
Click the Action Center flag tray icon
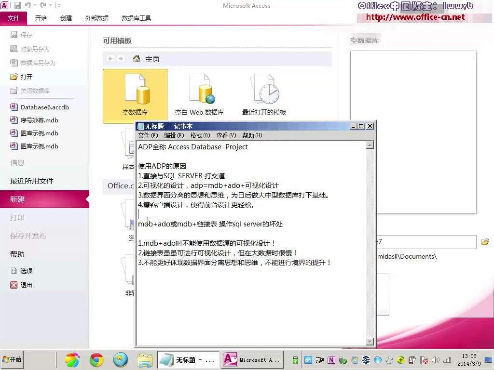tap(424, 360)
